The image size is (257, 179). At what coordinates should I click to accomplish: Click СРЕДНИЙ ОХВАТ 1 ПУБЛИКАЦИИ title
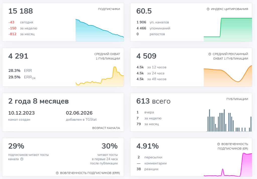pyautogui.click(x=107, y=56)
